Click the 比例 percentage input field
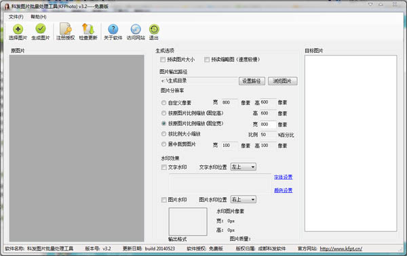The image size is (407, 256). (x=268, y=135)
